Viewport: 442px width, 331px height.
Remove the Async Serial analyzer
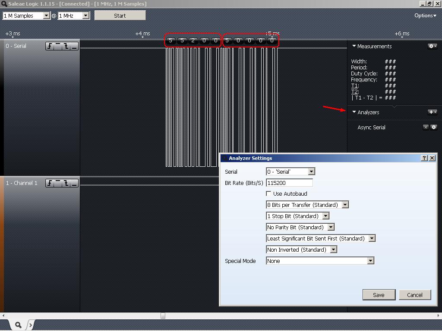point(426,127)
